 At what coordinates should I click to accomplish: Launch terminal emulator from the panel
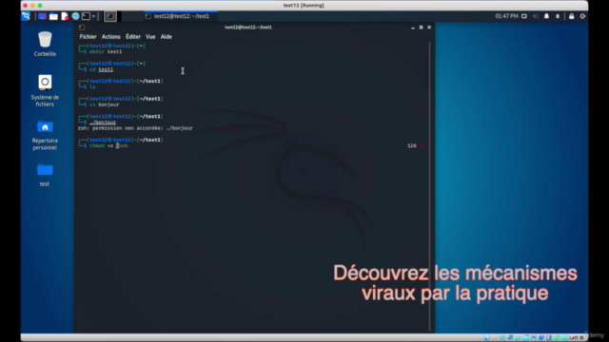(86, 16)
